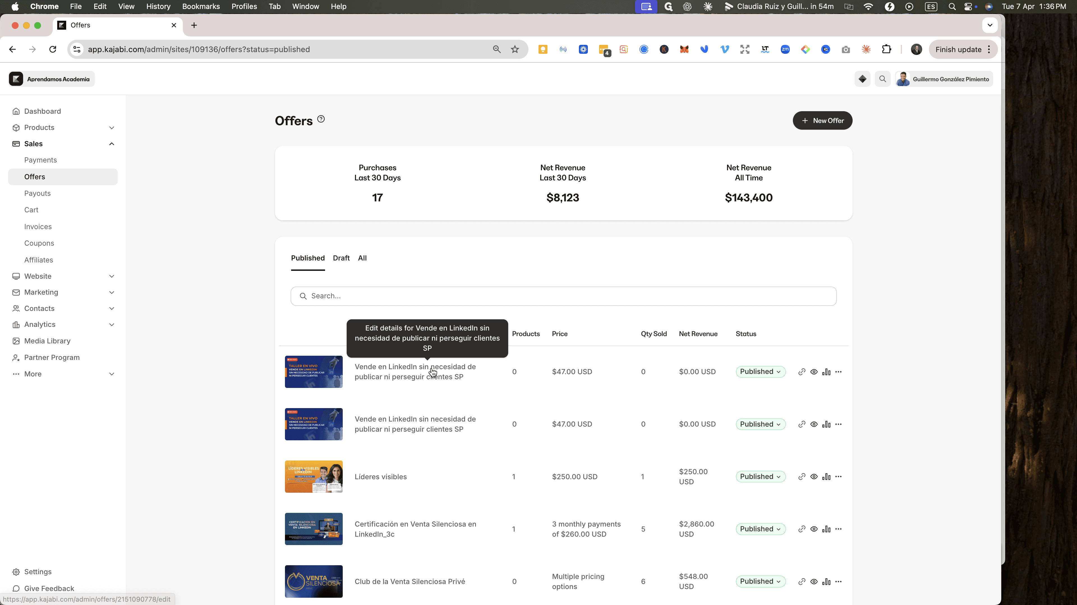The height and width of the screenshot is (605, 1077).
Task: Open Published status dropdown for Club de la Venta Silenciosa Privé
Action: coord(761,581)
